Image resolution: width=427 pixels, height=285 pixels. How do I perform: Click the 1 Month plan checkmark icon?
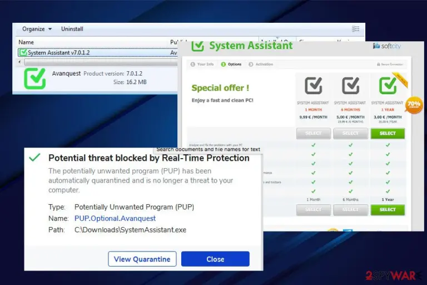[313, 85]
